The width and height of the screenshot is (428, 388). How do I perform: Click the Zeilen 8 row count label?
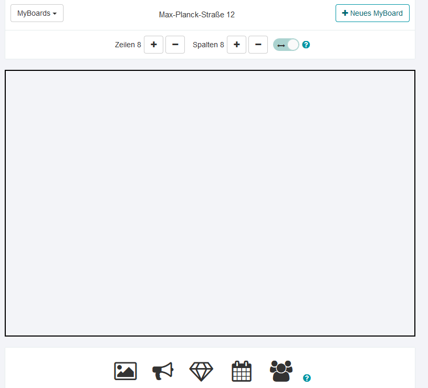(128, 45)
